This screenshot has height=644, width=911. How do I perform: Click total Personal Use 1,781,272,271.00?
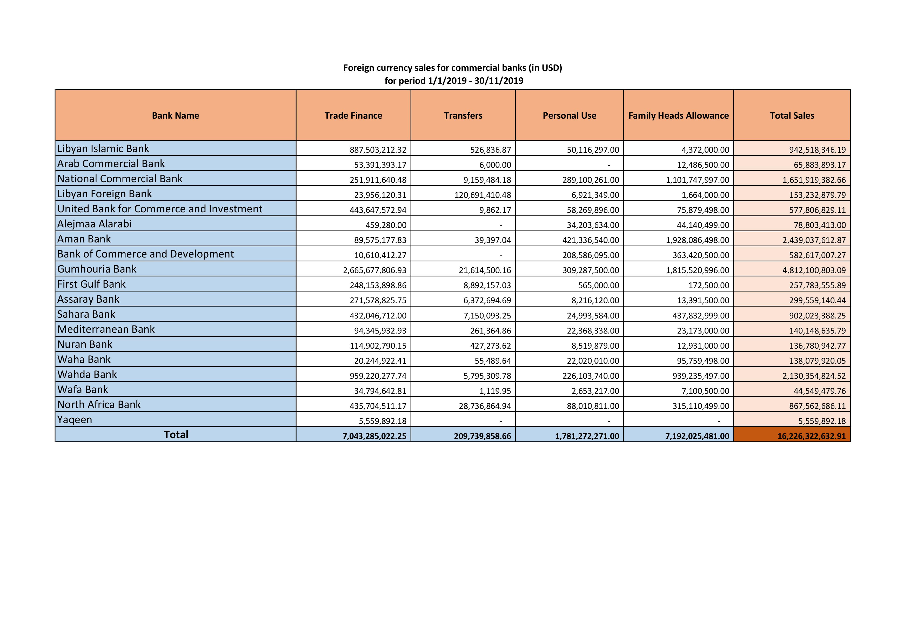[x=587, y=436]
